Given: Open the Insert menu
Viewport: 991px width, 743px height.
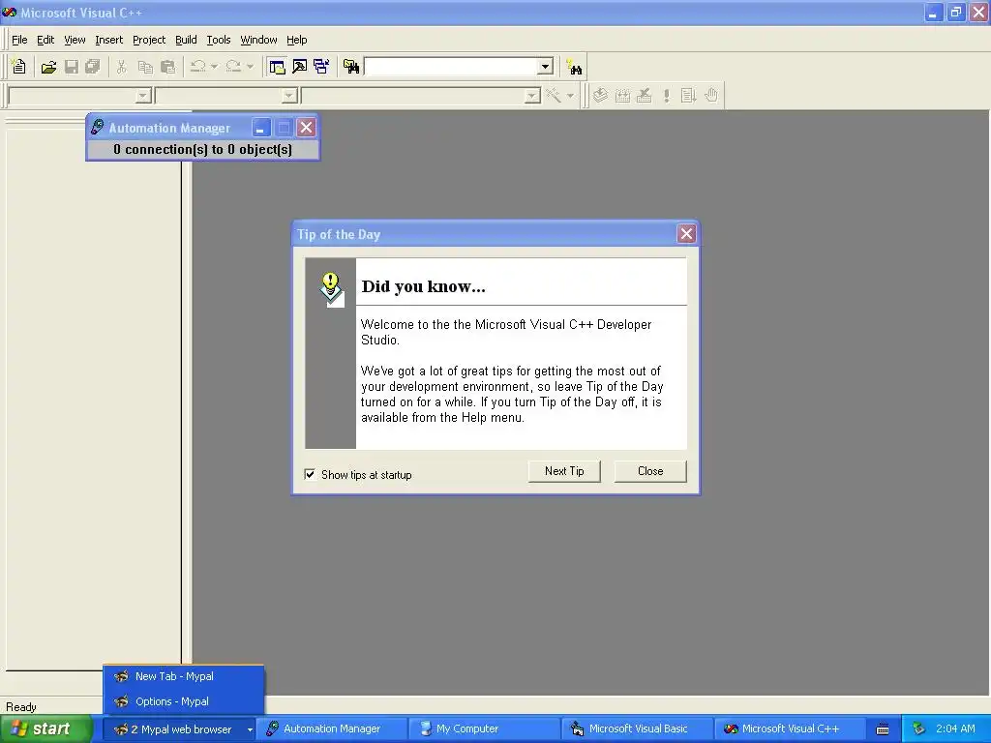Looking at the screenshot, I should point(108,40).
